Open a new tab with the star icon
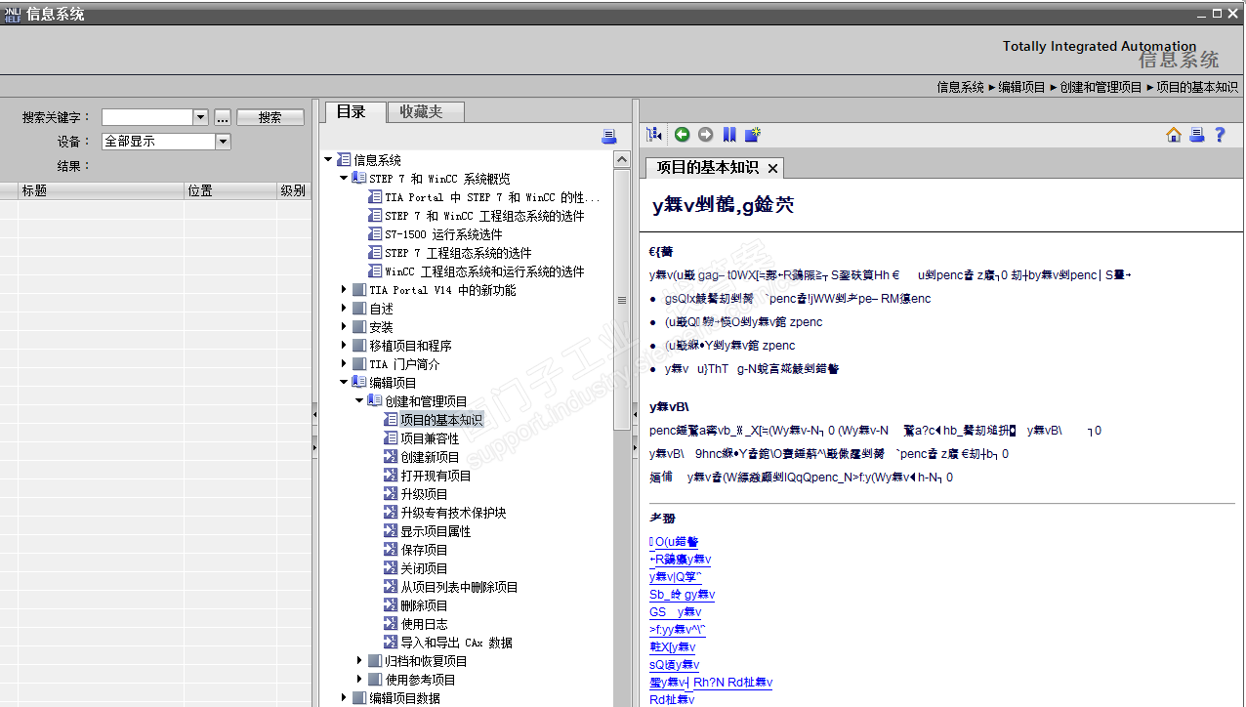 [753, 135]
